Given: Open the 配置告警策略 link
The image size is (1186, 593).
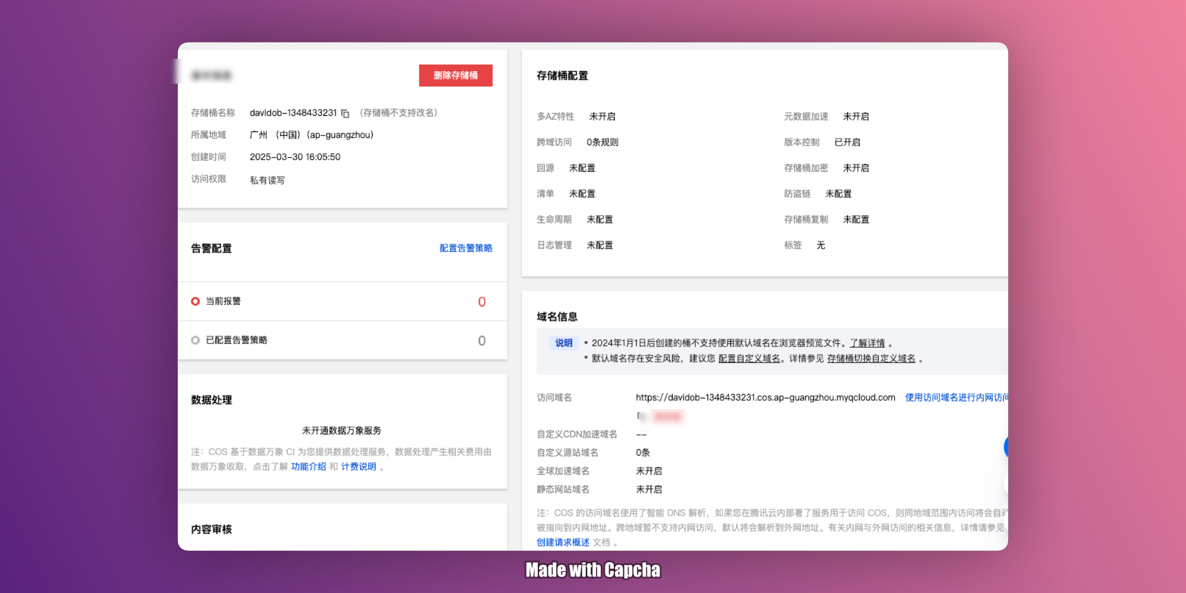Looking at the screenshot, I should (x=466, y=248).
